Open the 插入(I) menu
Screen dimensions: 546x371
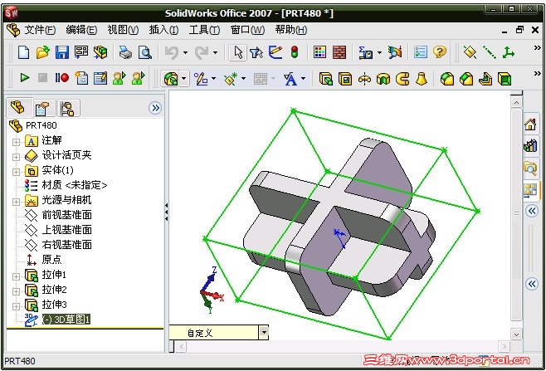(x=163, y=30)
